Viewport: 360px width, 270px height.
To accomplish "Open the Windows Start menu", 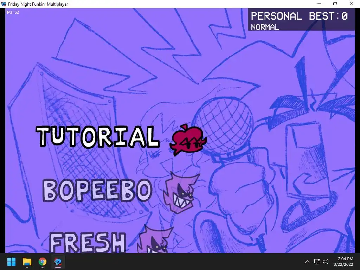I will tap(11, 262).
